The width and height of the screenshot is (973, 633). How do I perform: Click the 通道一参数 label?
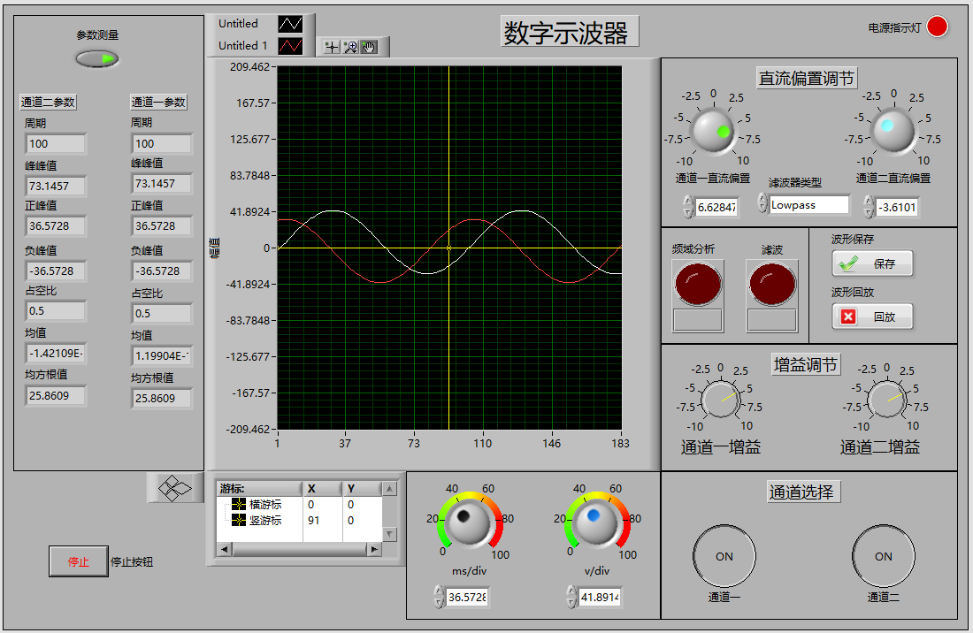(x=158, y=103)
